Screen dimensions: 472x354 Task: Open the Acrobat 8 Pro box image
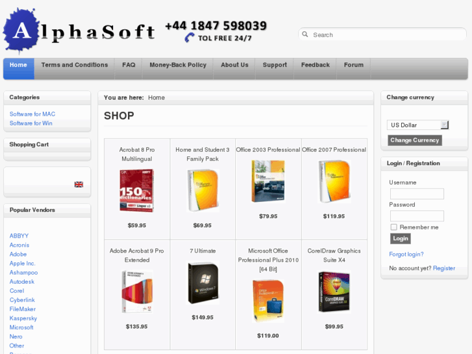[136, 190]
